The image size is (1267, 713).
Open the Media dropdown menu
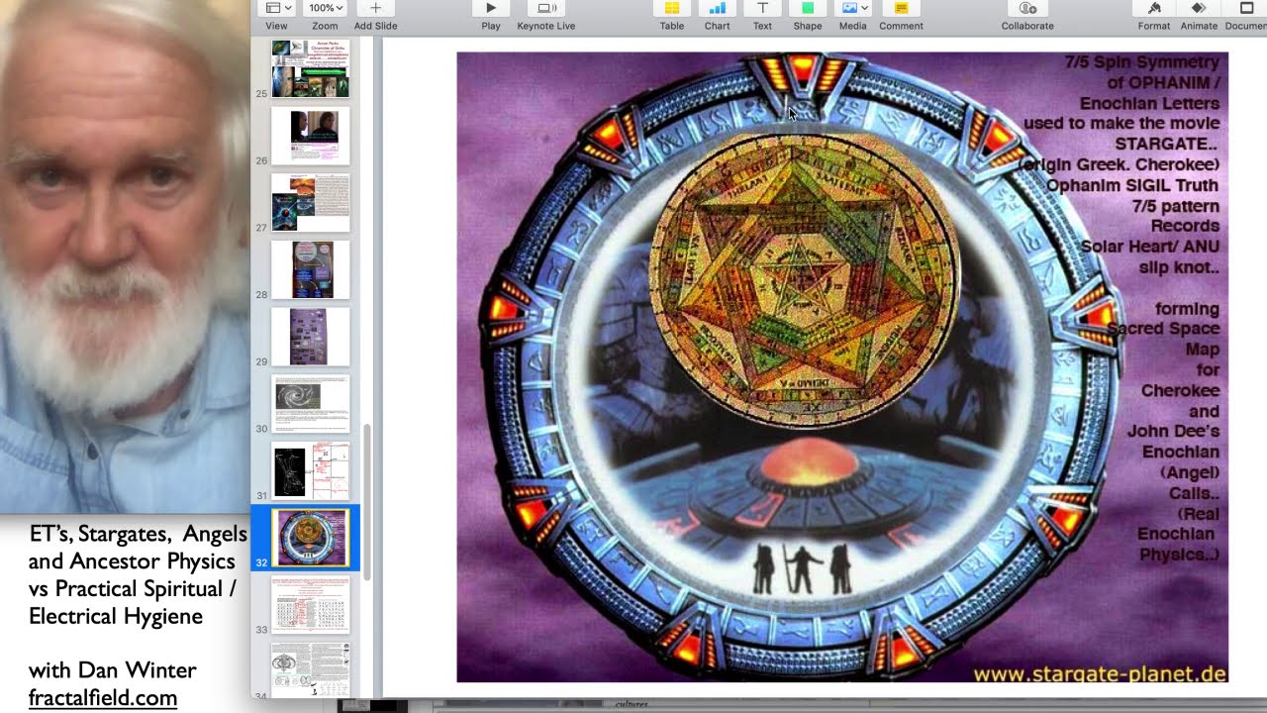[x=853, y=9]
